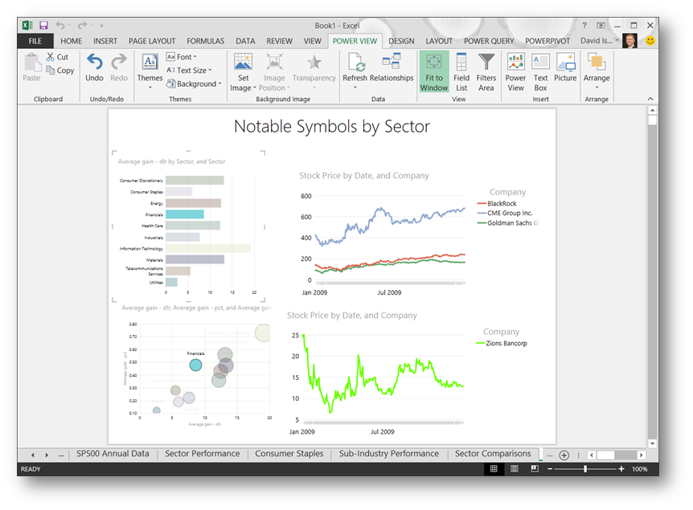Switch to Normal view icon in status bar

coord(494,468)
